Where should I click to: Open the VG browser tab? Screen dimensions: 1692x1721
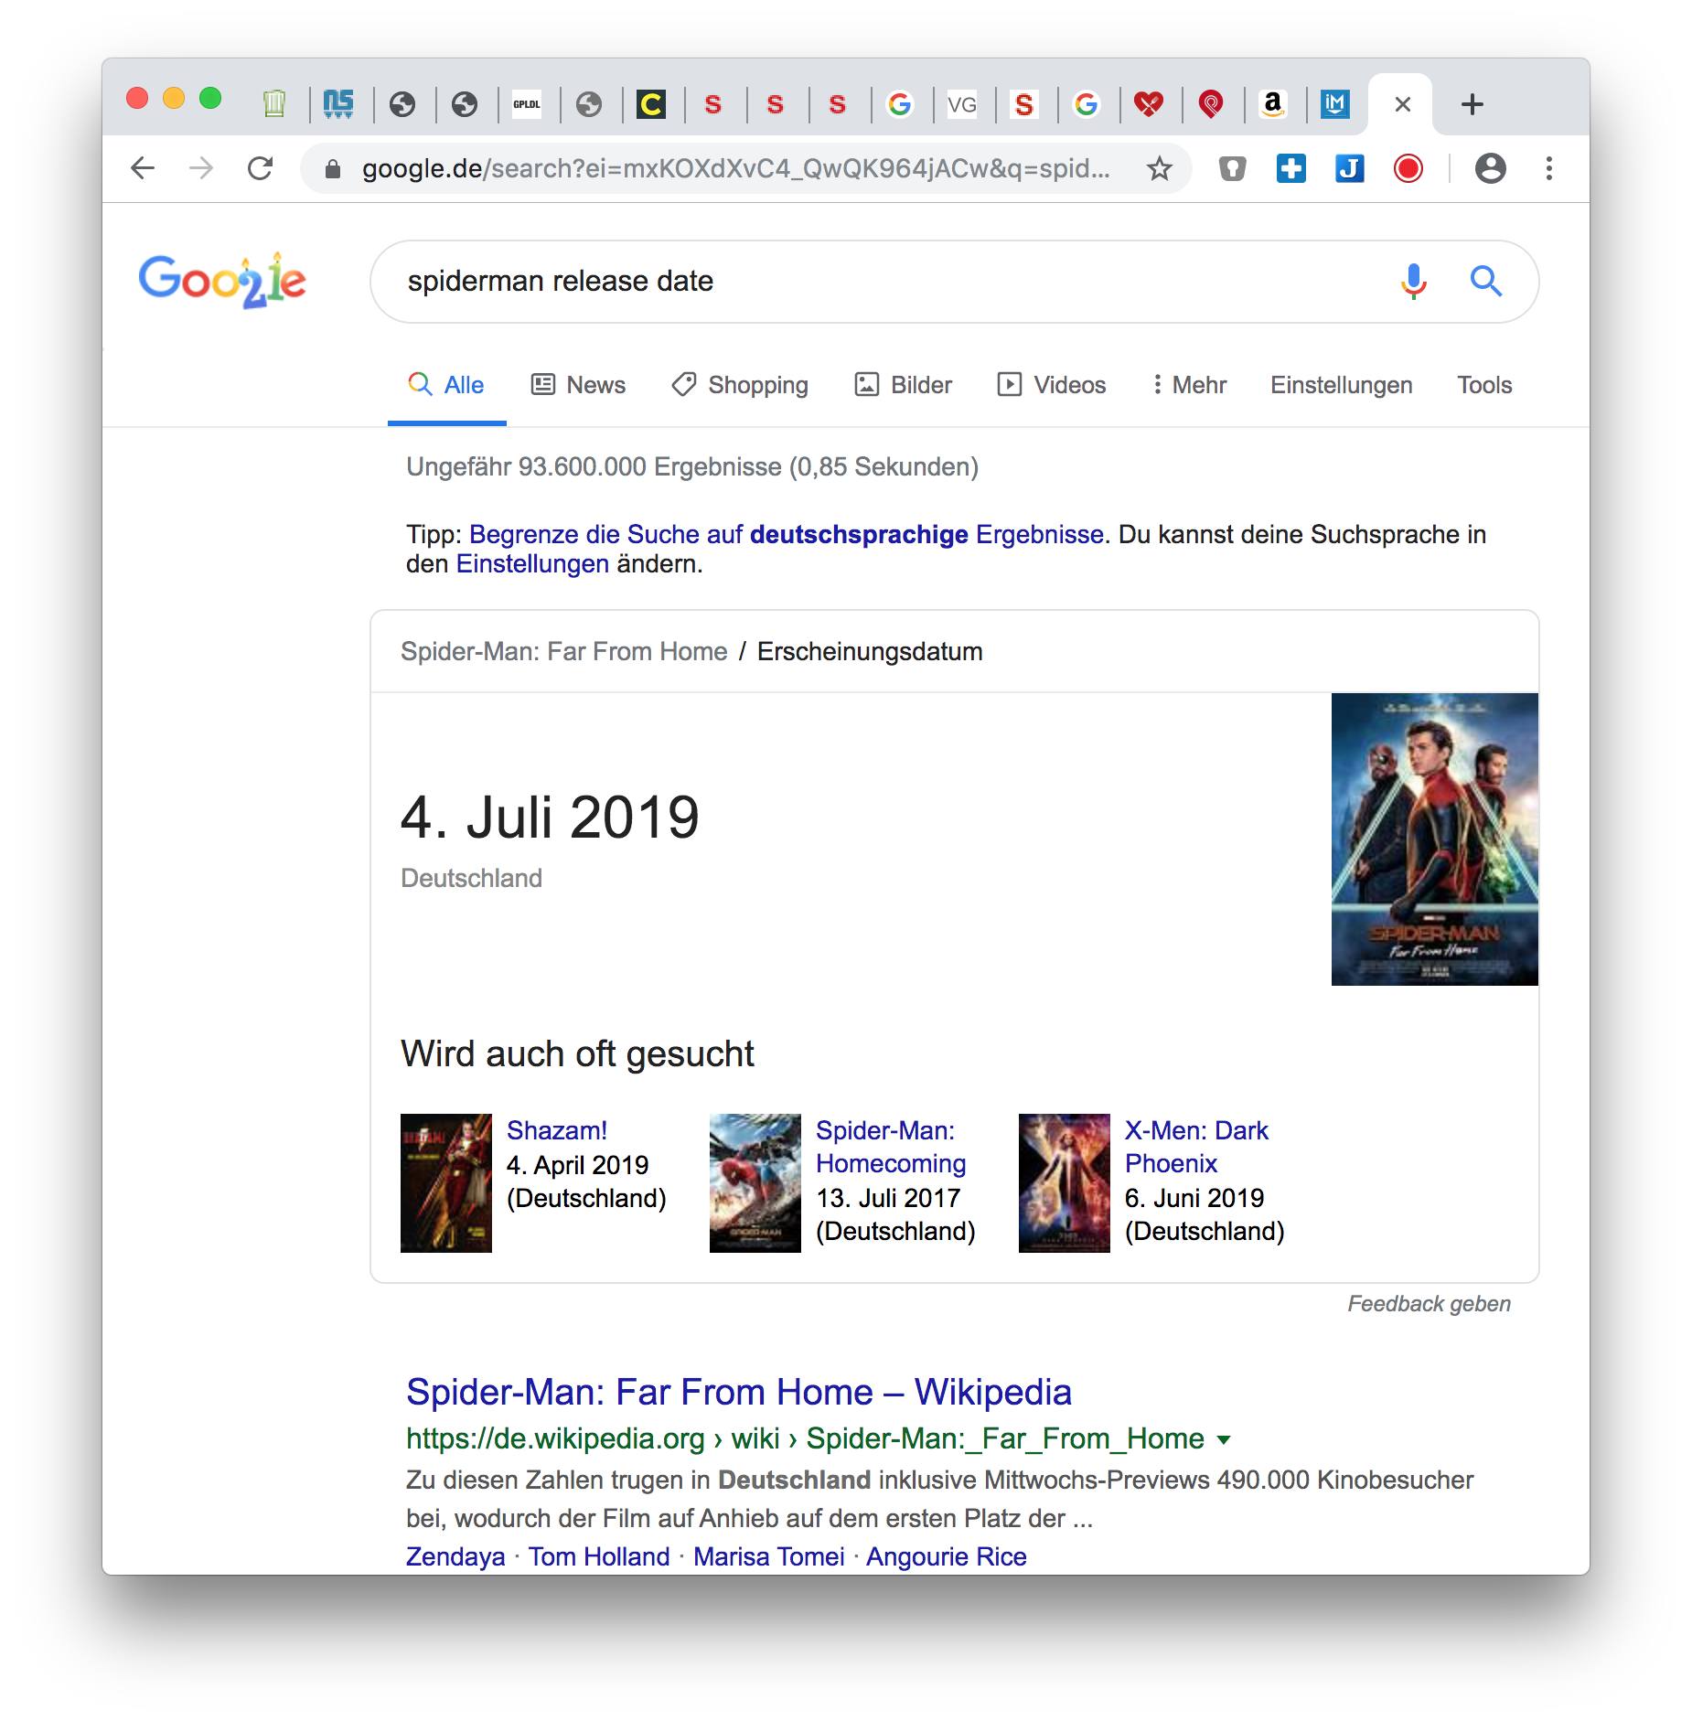click(x=962, y=104)
